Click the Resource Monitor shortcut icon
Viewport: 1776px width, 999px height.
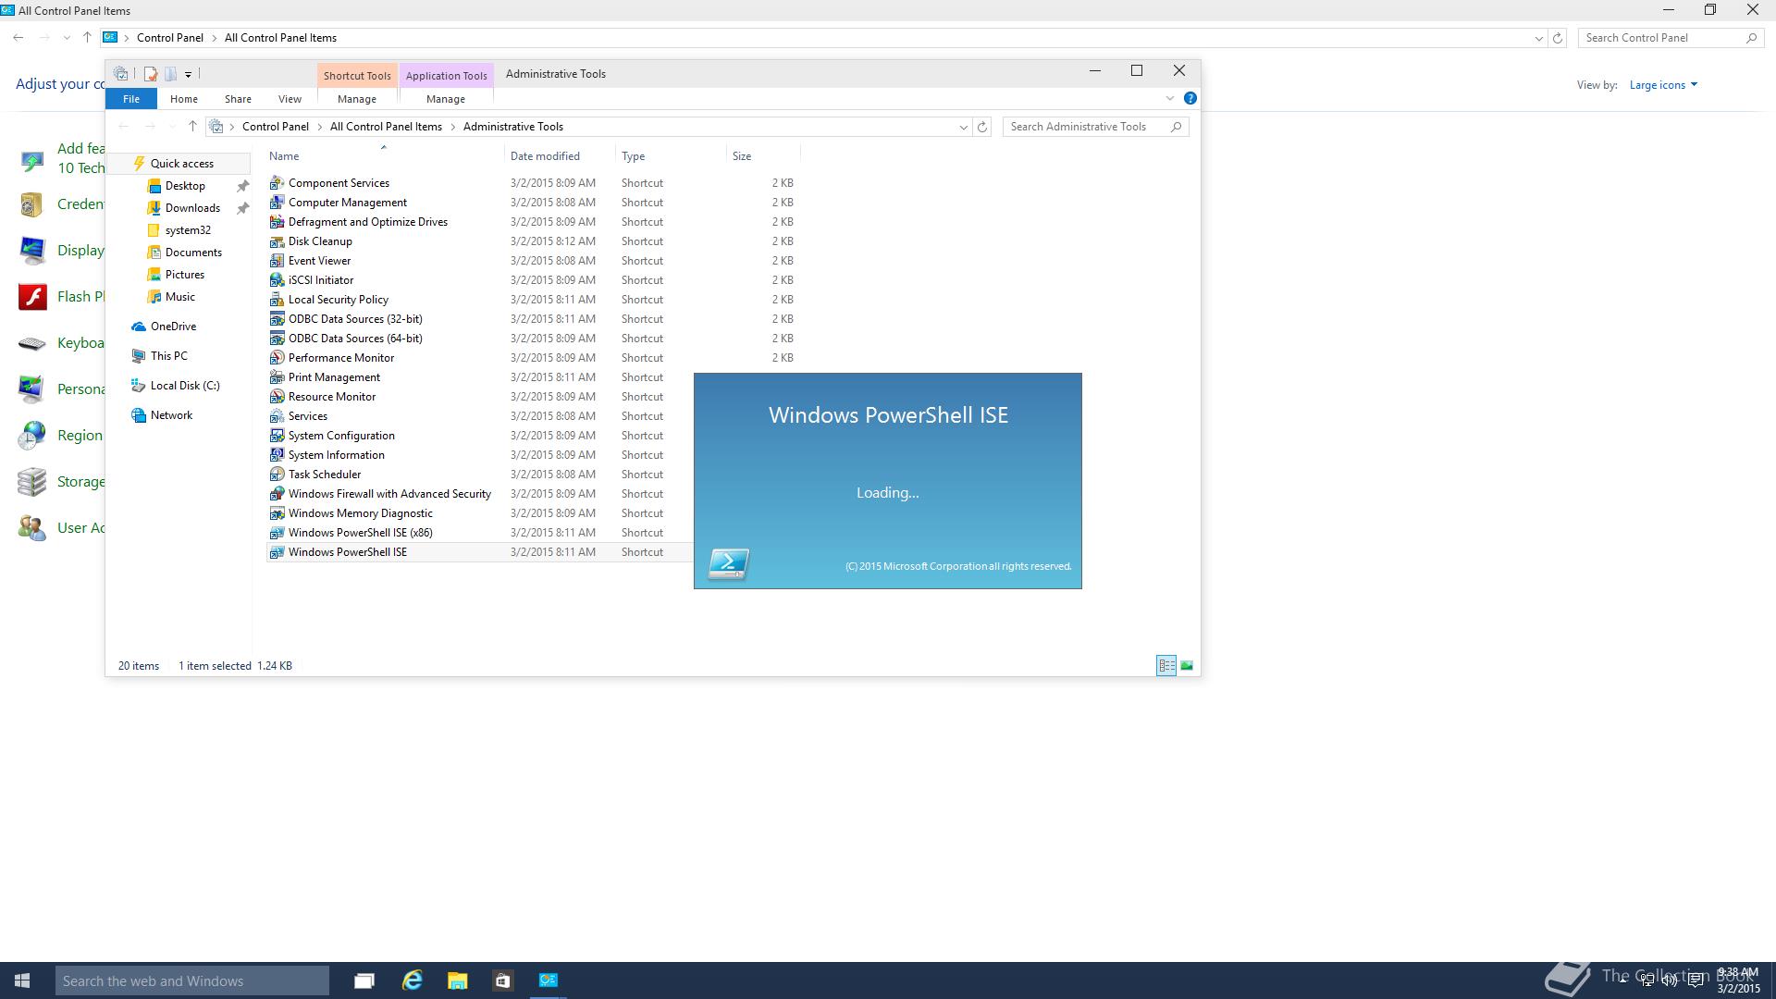pos(277,397)
